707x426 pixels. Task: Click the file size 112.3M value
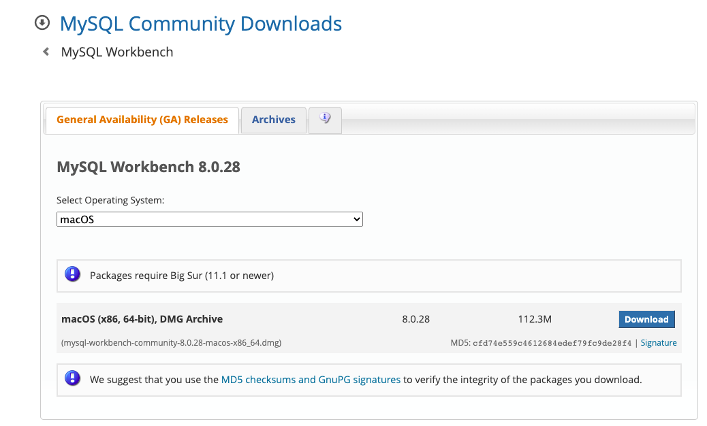pos(535,319)
